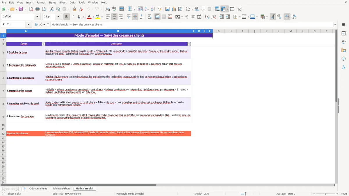Screen dimensions: 349x196
Task: Toggle Print Preview
Action: tap(44, 9)
